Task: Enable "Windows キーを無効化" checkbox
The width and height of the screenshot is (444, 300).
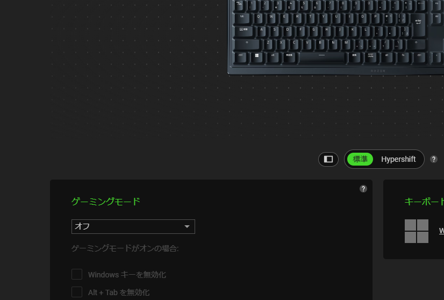Action: click(77, 274)
